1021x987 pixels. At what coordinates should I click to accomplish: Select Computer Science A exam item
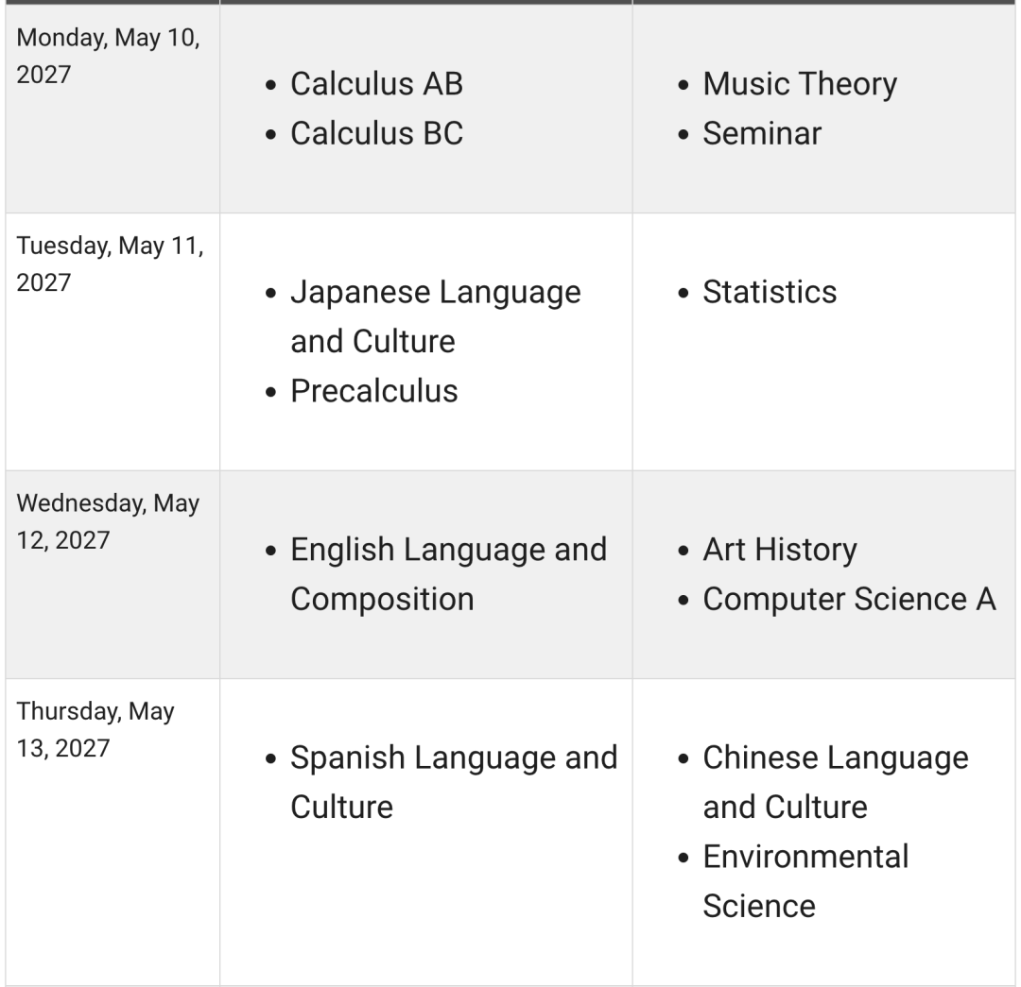pos(849,600)
